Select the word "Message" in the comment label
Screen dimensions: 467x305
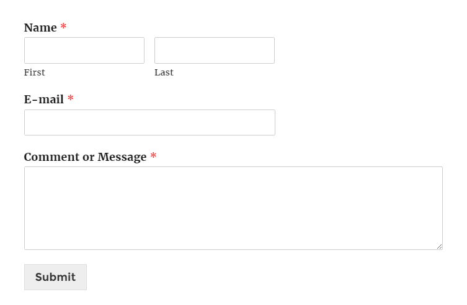point(122,157)
